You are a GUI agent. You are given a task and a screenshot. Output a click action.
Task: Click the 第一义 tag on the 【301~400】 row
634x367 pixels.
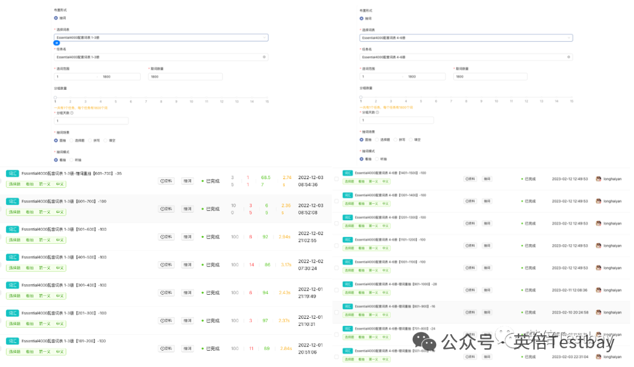click(44, 295)
